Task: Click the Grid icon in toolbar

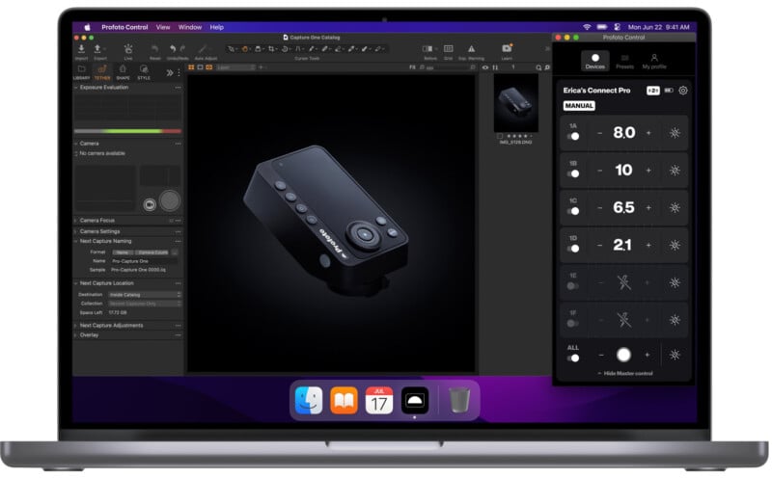Action: point(448,49)
